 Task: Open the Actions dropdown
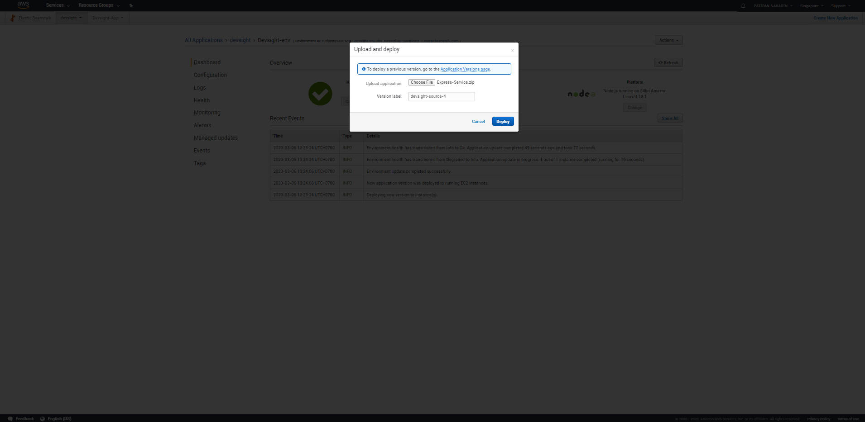click(x=668, y=40)
